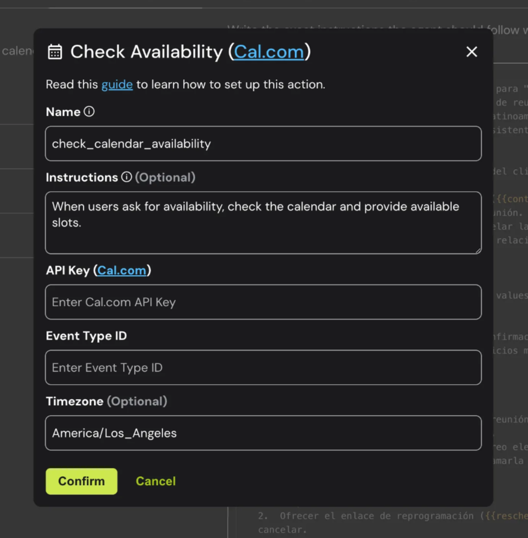Screen dimensions: 528x538
Task: Click the bold 'Instructions' label text
Action: [x=82, y=177]
